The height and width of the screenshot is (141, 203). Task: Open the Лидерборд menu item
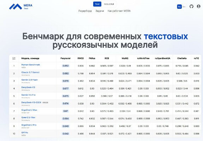pos(85,11)
